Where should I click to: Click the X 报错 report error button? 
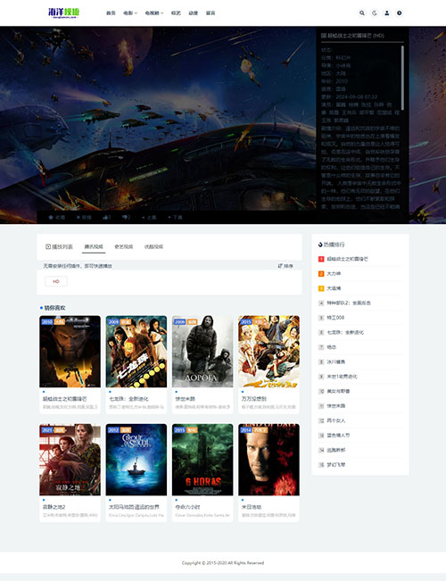(x=84, y=218)
